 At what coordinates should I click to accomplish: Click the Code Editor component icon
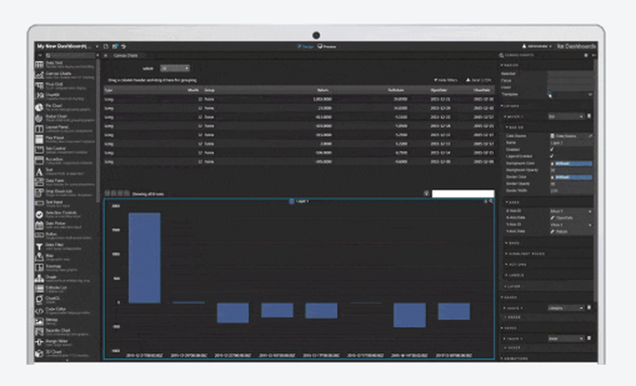click(x=39, y=311)
